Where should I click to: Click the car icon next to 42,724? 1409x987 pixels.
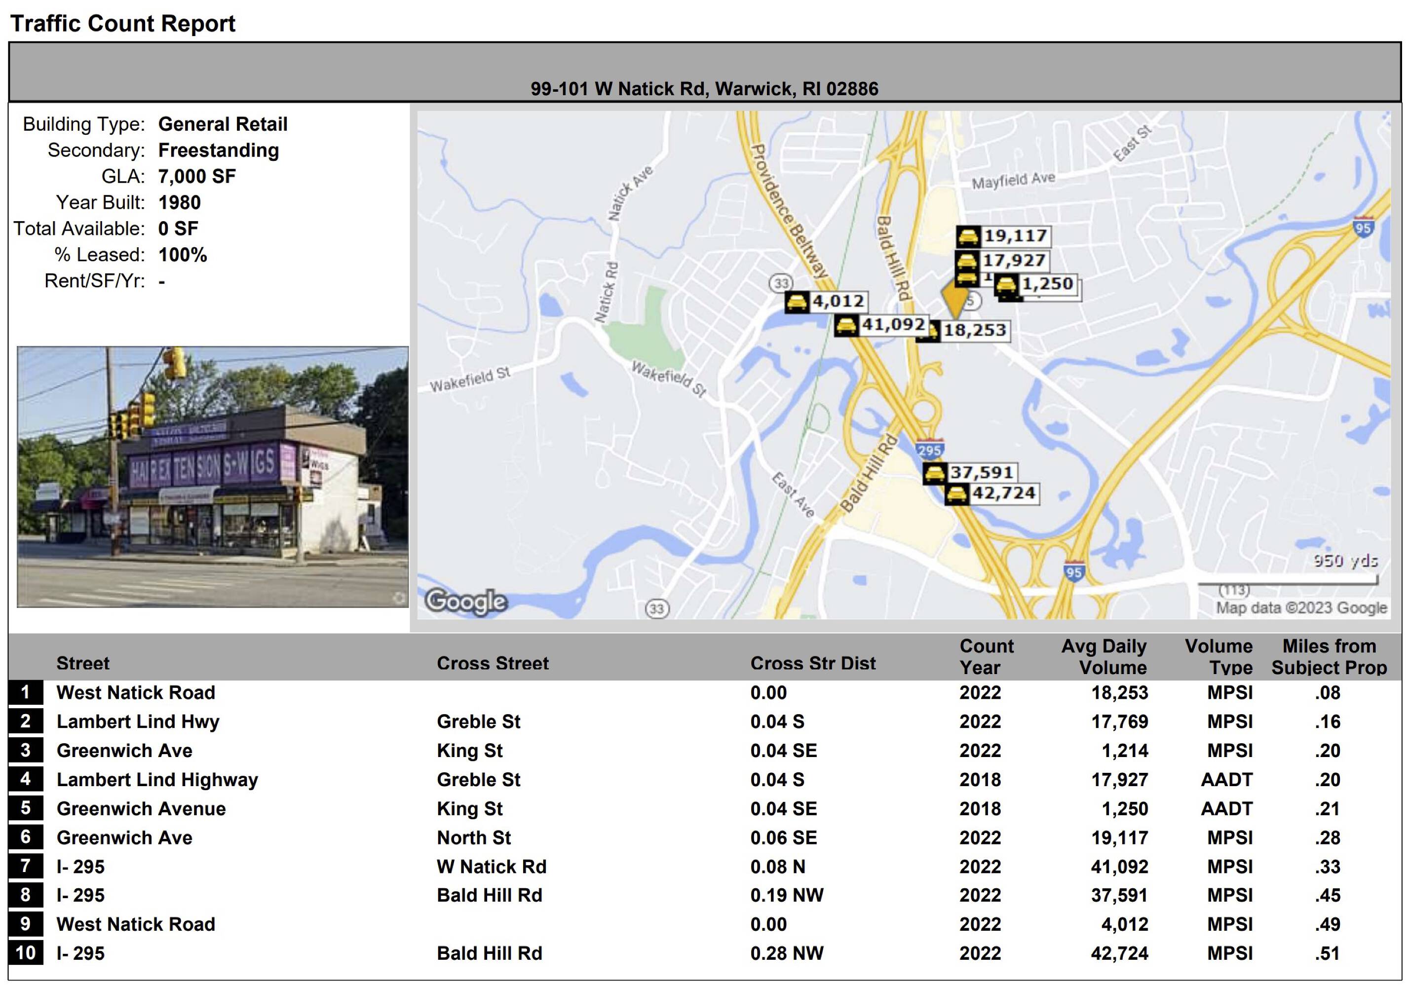click(x=957, y=494)
